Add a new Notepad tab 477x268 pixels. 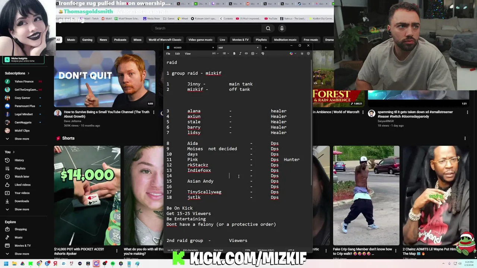coord(266,48)
